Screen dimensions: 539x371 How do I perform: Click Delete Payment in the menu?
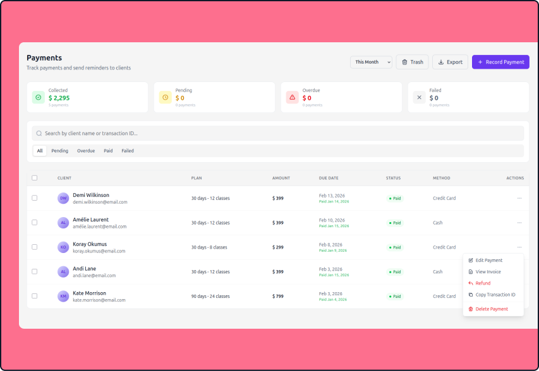click(491, 309)
